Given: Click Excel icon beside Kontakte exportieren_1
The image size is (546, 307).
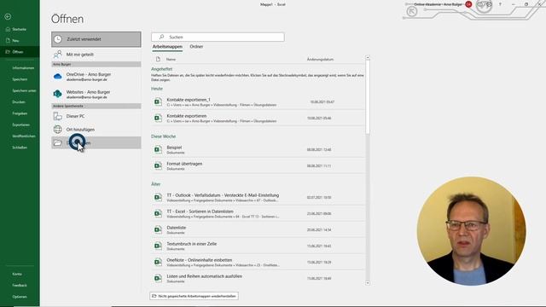Looking at the screenshot, I should pyautogui.click(x=158, y=102).
